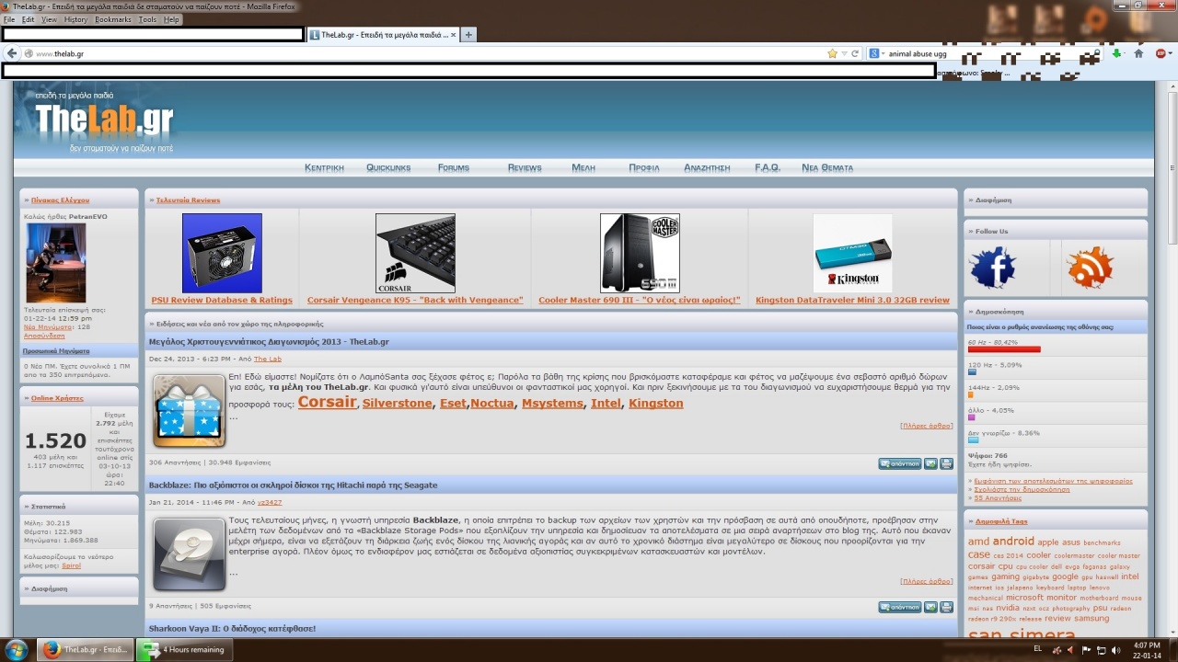The width and height of the screenshot is (1178, 662).
Task: Click the Backblaze hard drive article icon
Action: [x=189, y=554]
